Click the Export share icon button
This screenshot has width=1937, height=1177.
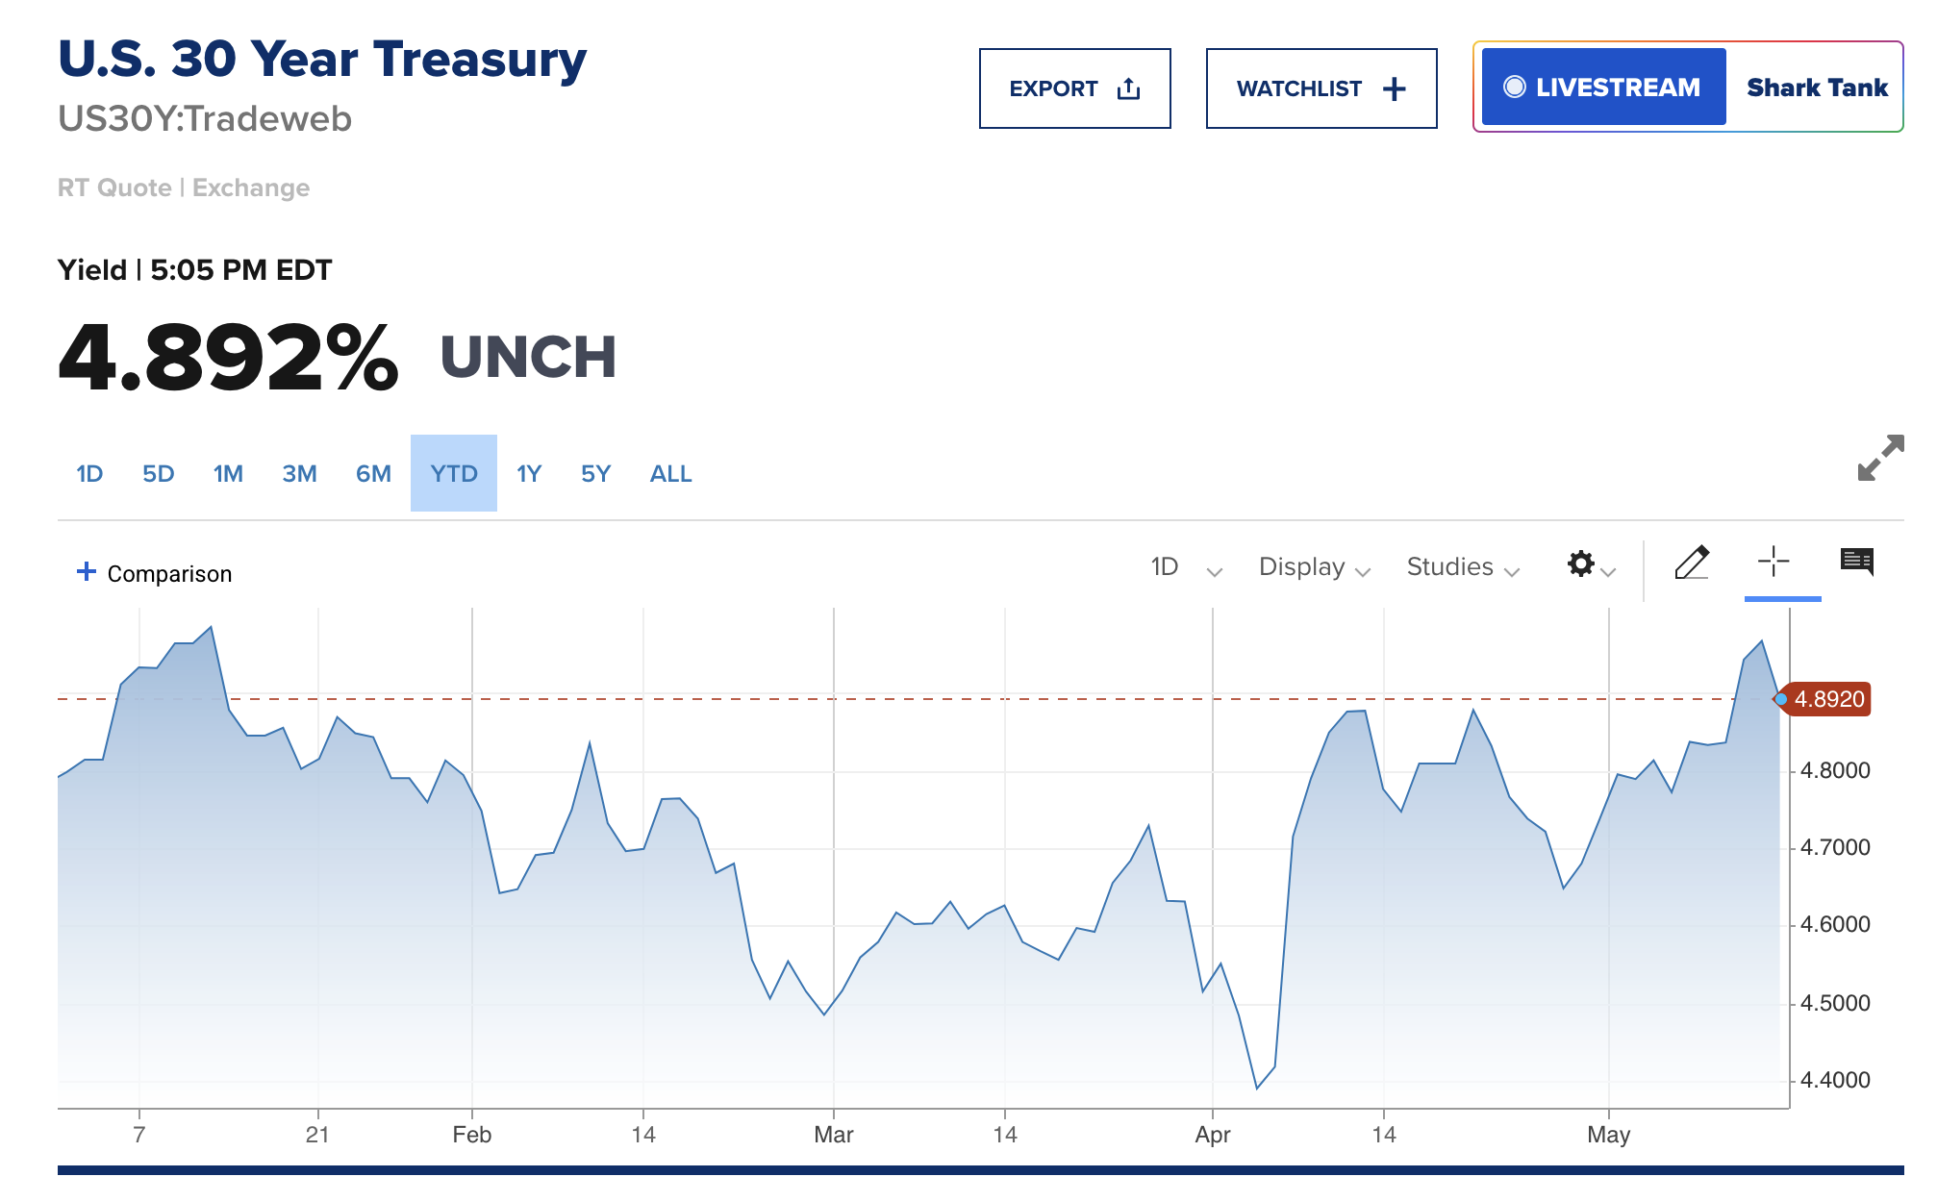(x=1074, y=88)
